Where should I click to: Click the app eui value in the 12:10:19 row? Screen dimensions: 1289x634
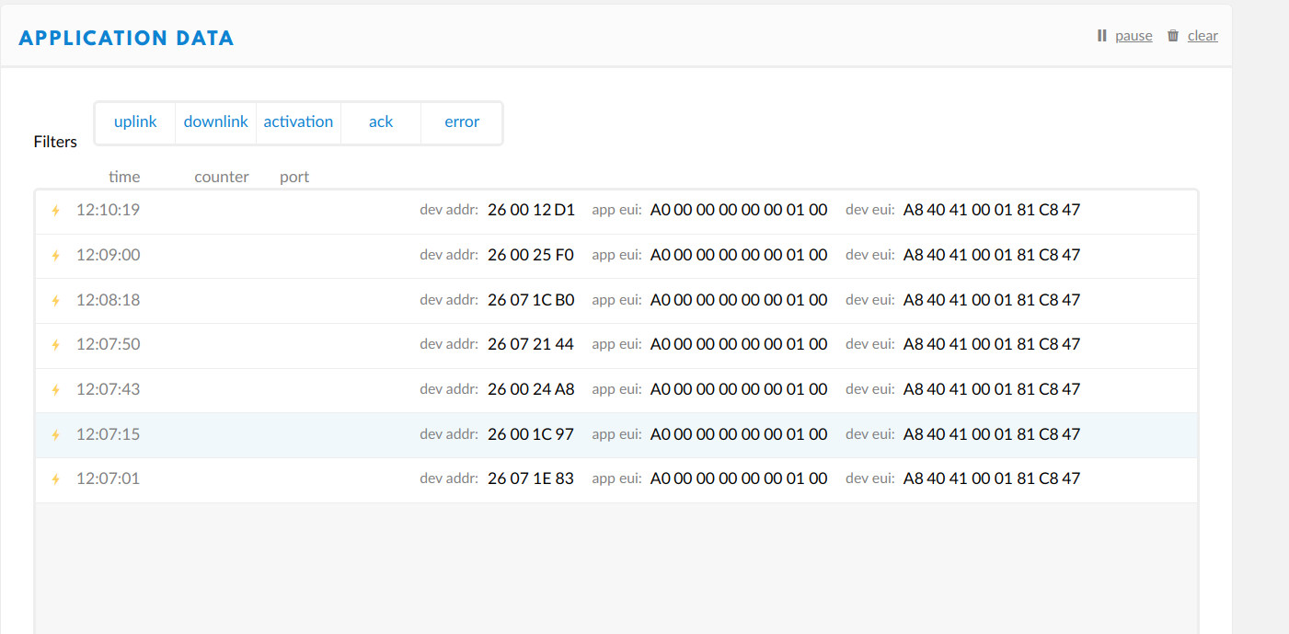pyautogui.click(x=739, y=210)
